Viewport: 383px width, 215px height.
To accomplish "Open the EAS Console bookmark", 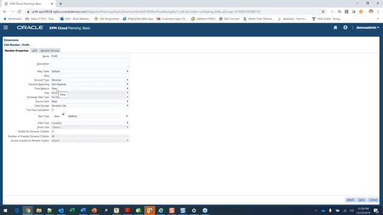I will (x=229, y=19).
